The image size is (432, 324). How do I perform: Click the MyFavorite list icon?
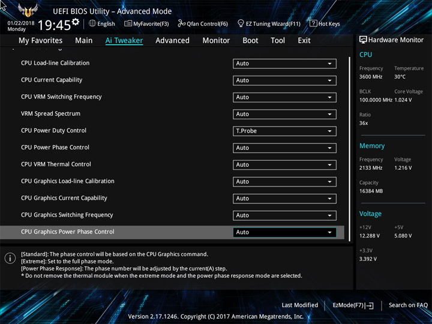(128, 23)
